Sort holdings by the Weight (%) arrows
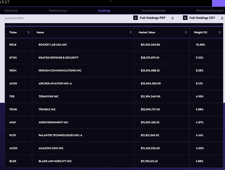 click(219, 32)
